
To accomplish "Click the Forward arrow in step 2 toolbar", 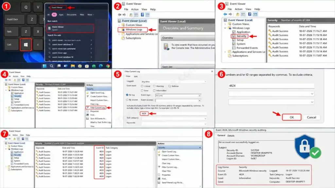I will click(x=124, y=15).
